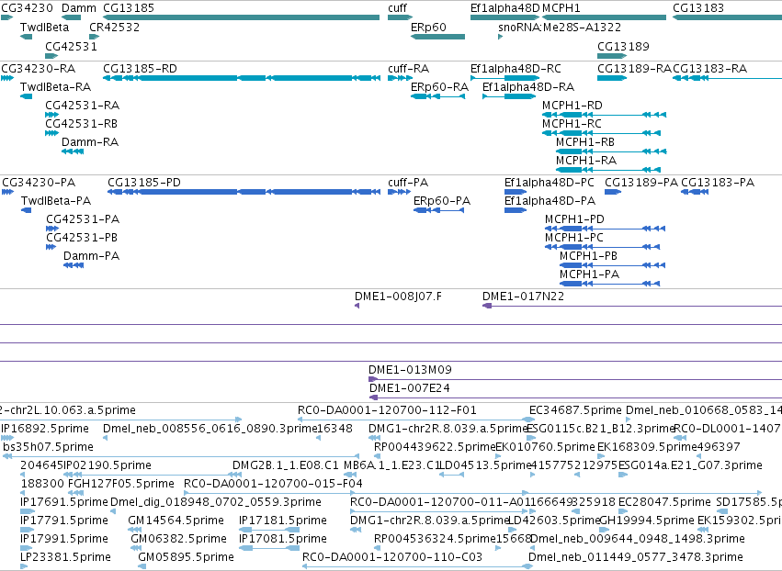Select EST bs35h07.5prime
Viewport: 782px width, 571px height.
pyautogui.click(x=49, y=447)
